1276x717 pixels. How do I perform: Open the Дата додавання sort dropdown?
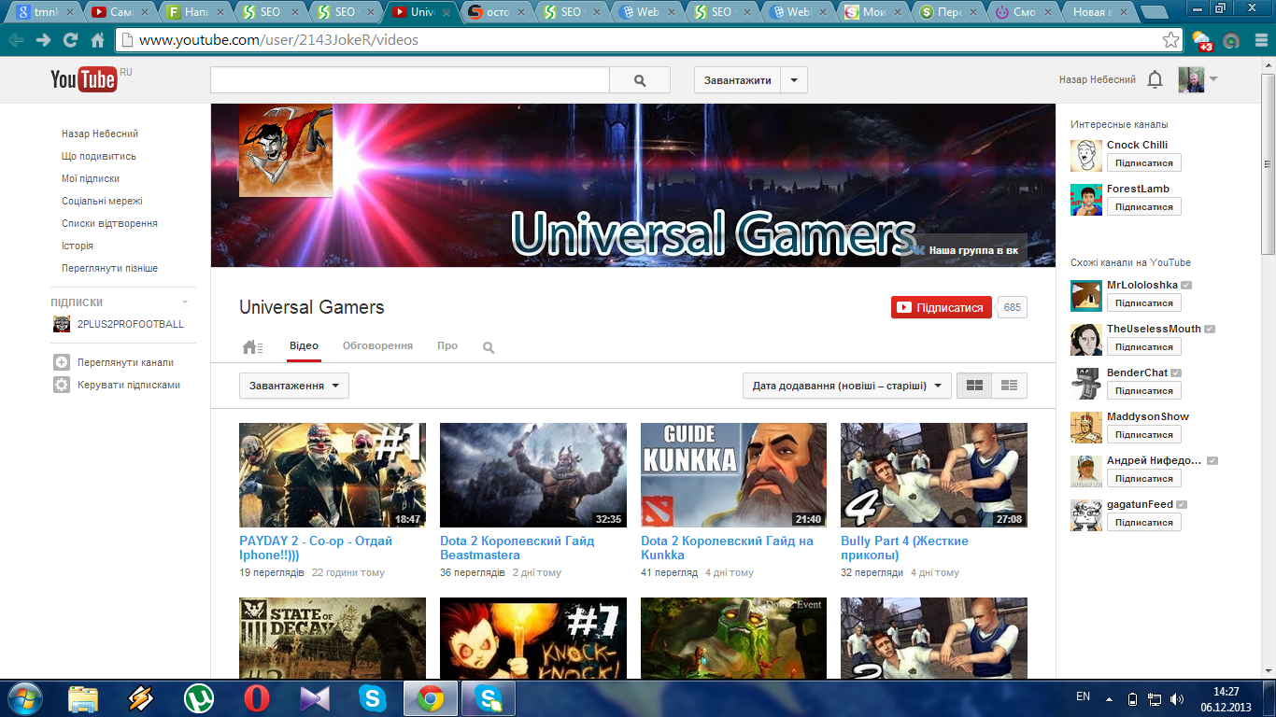(x=847, y=386)
